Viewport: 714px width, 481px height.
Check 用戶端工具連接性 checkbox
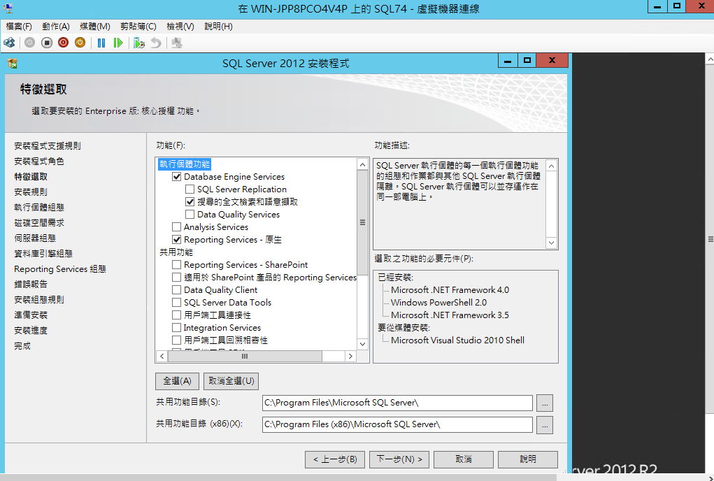pyautogui.click(x=177, y=315)
